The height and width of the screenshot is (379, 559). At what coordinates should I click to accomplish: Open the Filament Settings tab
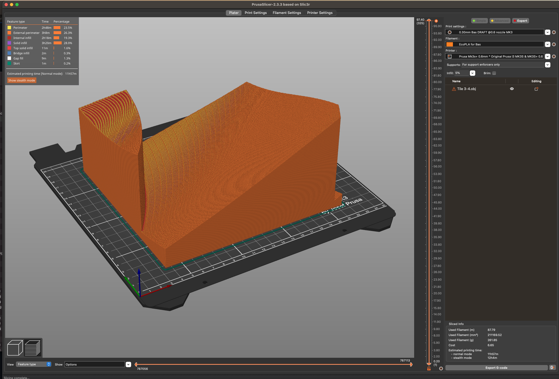pos(287,13)
